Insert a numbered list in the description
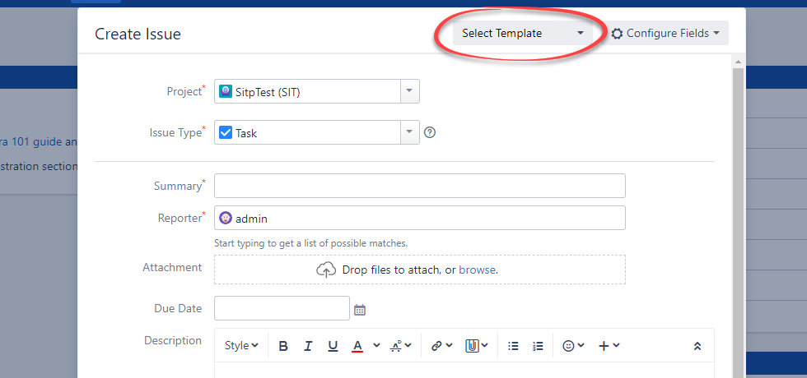 coord(538,346)
